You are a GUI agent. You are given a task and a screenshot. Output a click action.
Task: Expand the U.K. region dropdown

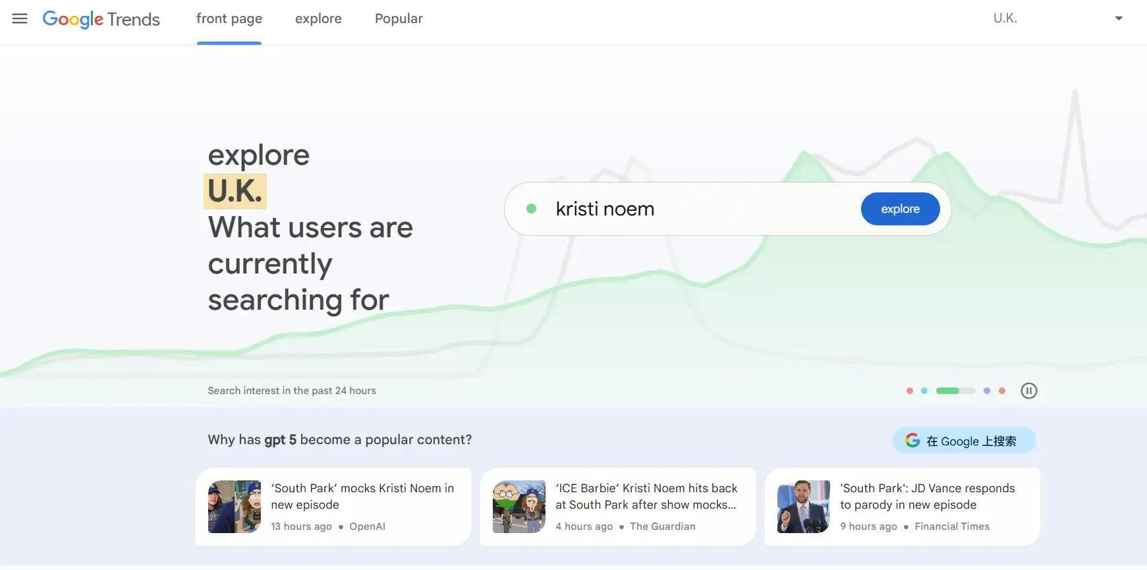pyautogui.click(x=1058, y=18)
